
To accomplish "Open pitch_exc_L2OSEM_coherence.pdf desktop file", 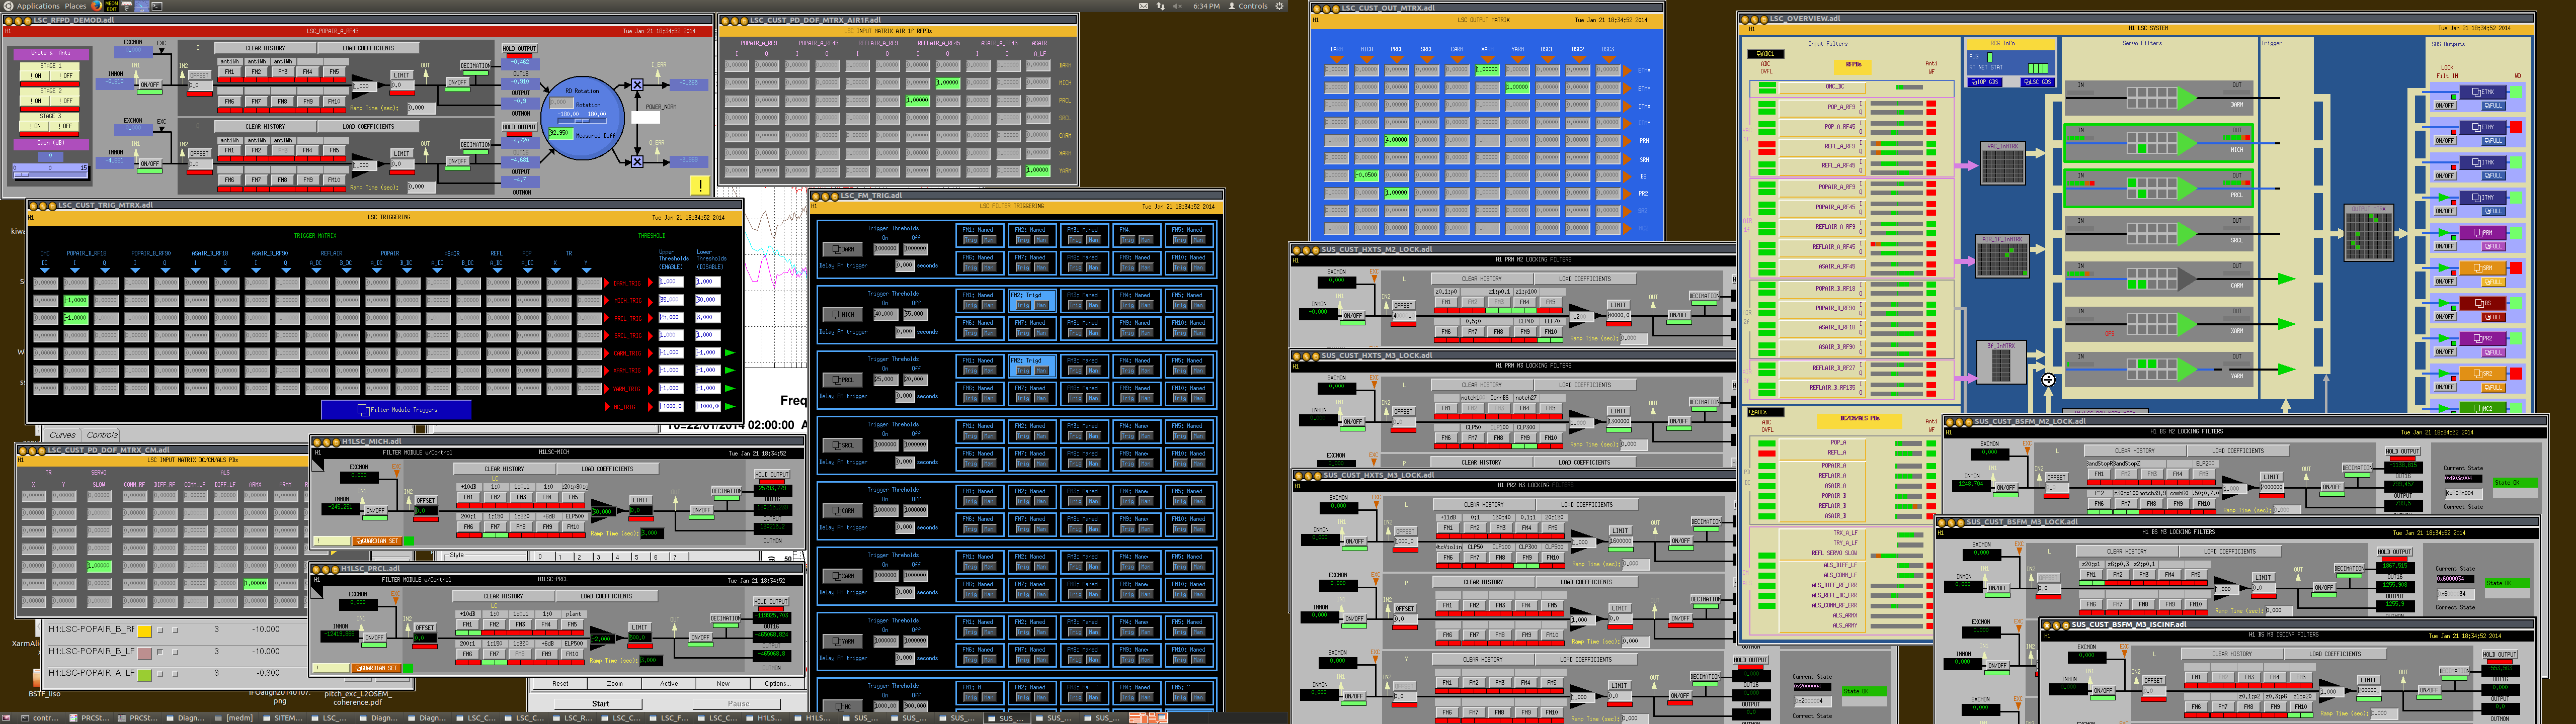I will pyautogui.click(x=358, y=697).
